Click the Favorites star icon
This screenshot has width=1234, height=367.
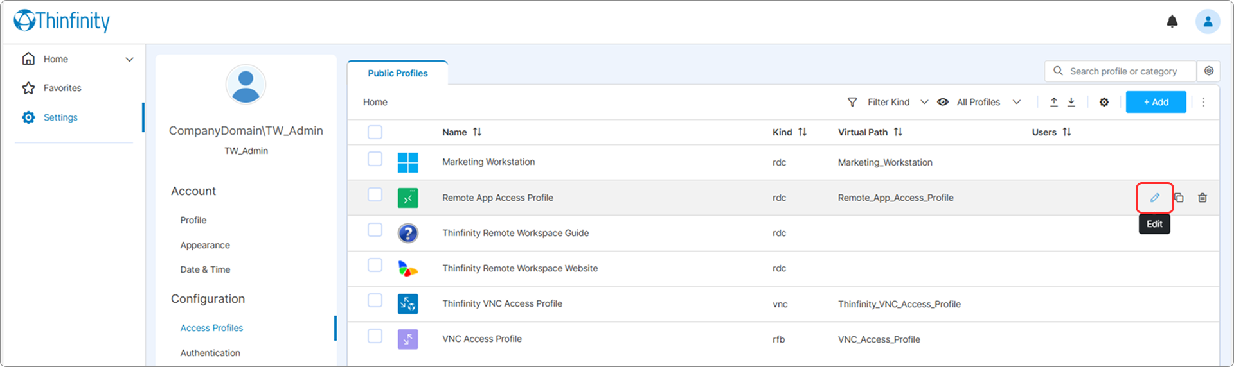tap(28, 88)
